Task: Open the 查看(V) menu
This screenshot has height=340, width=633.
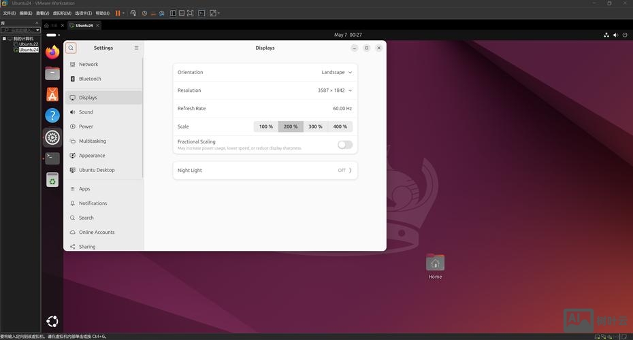Action: 42,14
